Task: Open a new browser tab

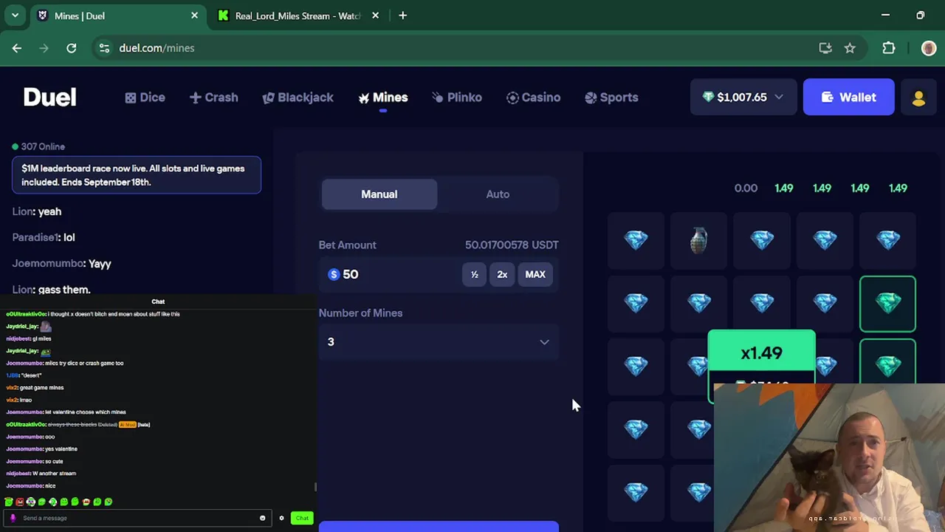Action: click(x=402, y=16)
